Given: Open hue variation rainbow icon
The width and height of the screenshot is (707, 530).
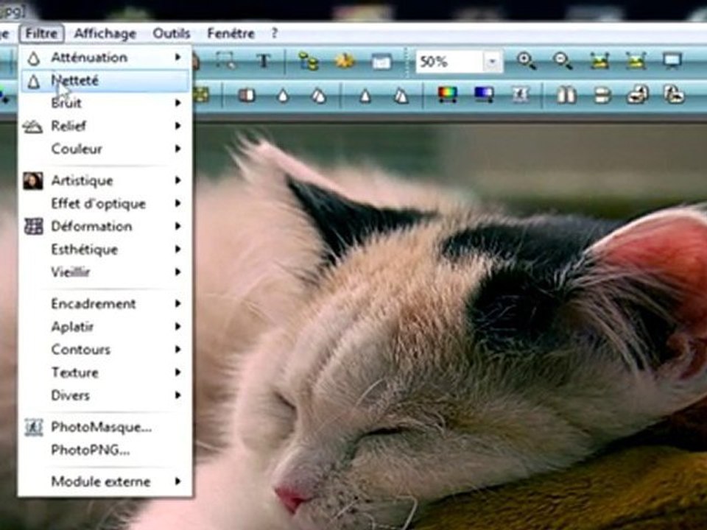Looking at the screenshot, I should point(447,95).
